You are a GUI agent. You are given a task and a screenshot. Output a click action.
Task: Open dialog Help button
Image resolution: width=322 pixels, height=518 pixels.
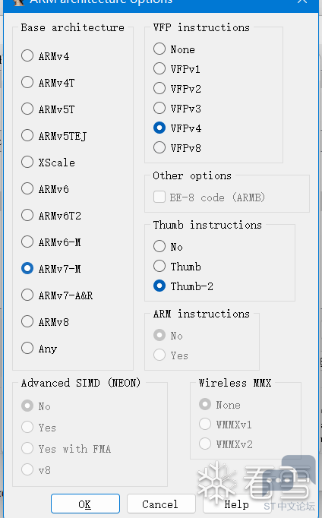click(x=236, y=504)
